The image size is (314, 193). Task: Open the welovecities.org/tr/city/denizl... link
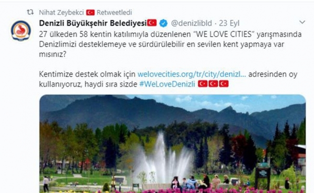pos(192,74)
